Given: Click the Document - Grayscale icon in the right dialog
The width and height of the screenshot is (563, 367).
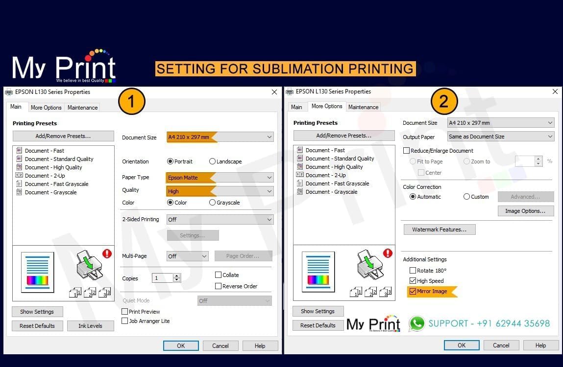Looking at the screenshot, I should point(300,191).
